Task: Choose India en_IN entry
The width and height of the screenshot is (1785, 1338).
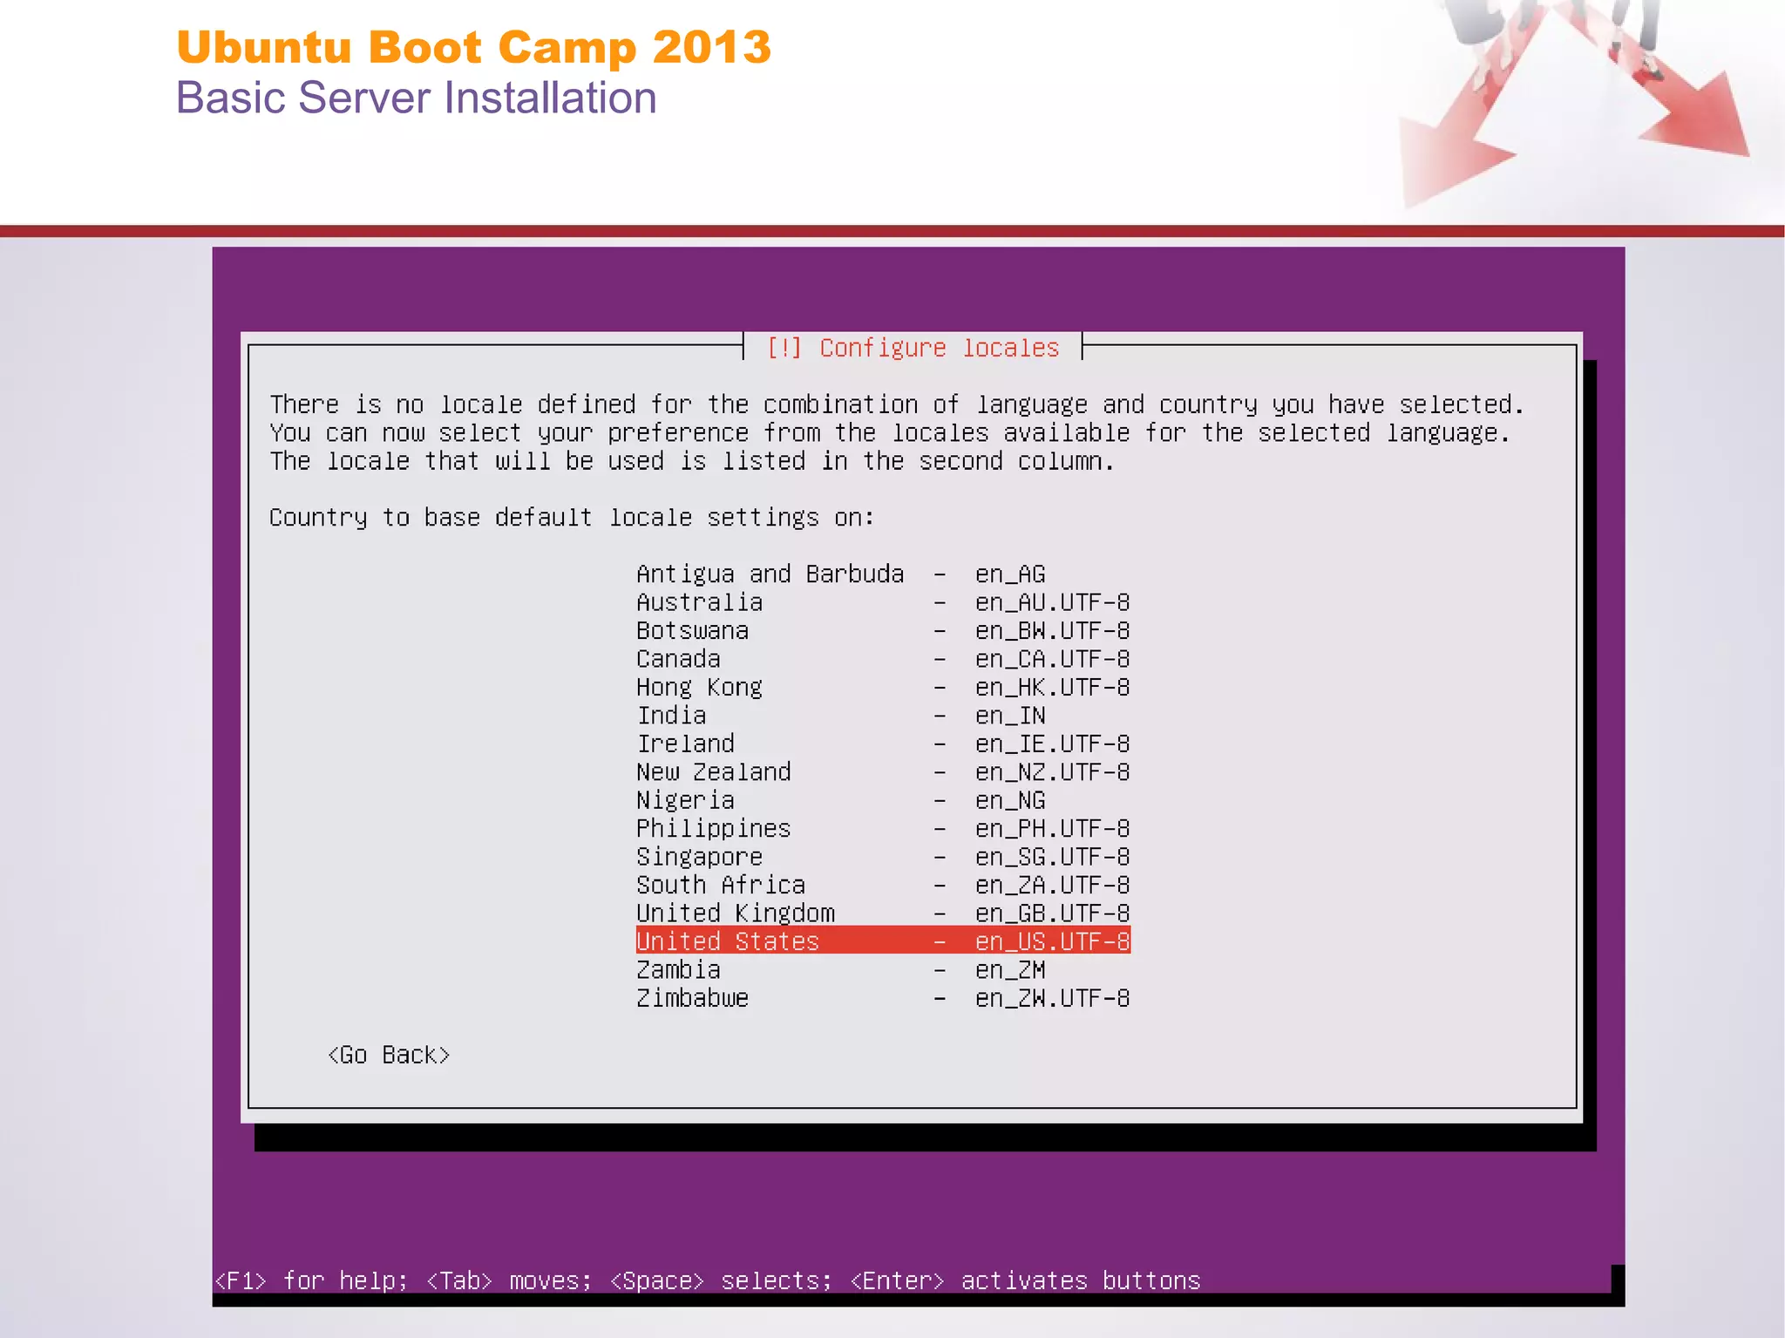Action: click(x=883, y=716)
